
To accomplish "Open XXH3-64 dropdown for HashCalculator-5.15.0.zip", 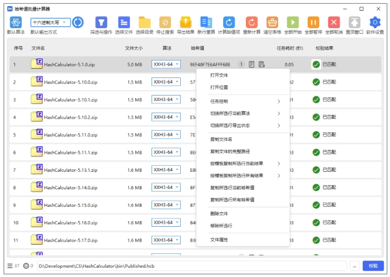I will [166, 205].
